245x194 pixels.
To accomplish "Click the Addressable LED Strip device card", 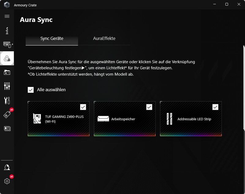I will tap(190, 121).
